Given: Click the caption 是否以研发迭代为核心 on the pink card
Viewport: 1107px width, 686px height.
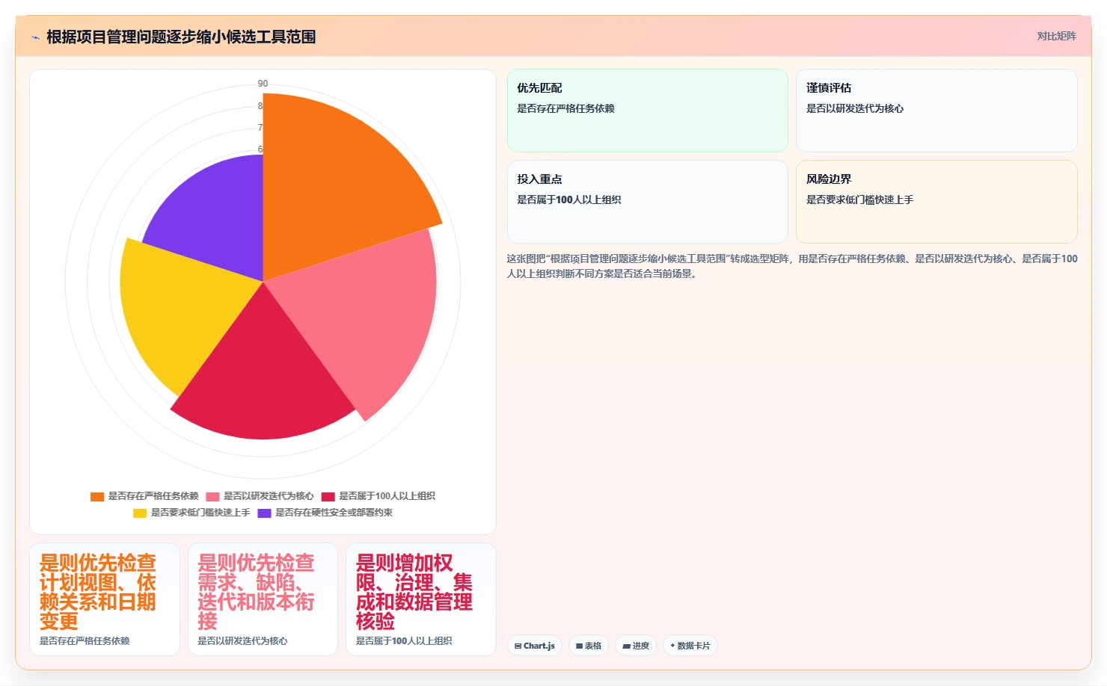Looking at the screenshot, I should coord(242,641).
